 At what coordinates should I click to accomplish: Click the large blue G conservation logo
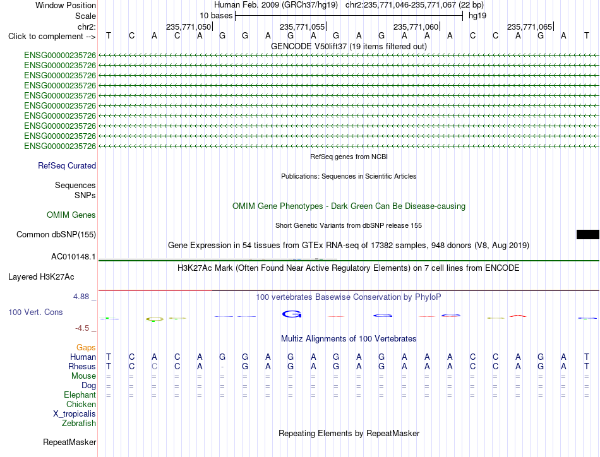[x=292, y=314]
